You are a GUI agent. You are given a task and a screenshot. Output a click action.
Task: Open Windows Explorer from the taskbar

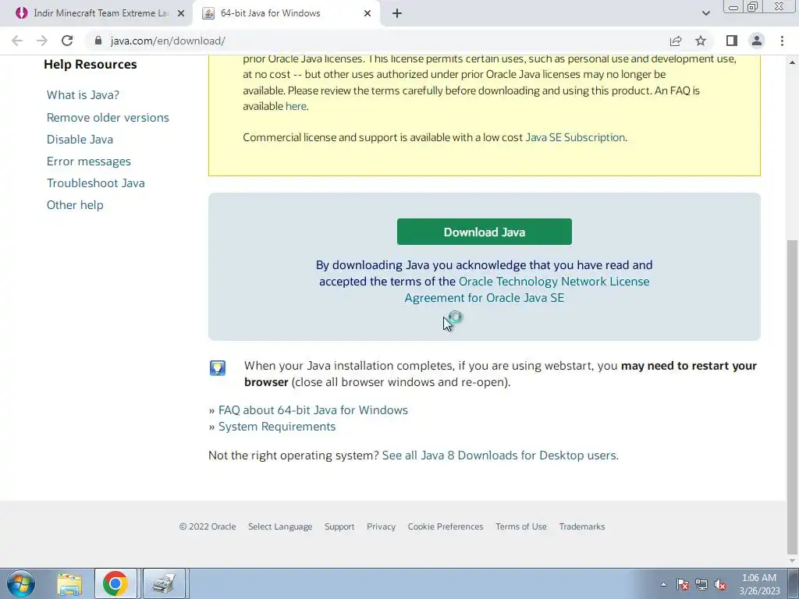coord(69,583)
